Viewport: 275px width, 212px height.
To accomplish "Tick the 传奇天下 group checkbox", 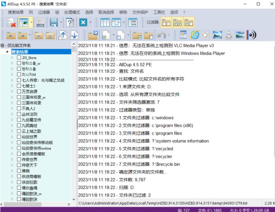I will (x=19, y=165).
